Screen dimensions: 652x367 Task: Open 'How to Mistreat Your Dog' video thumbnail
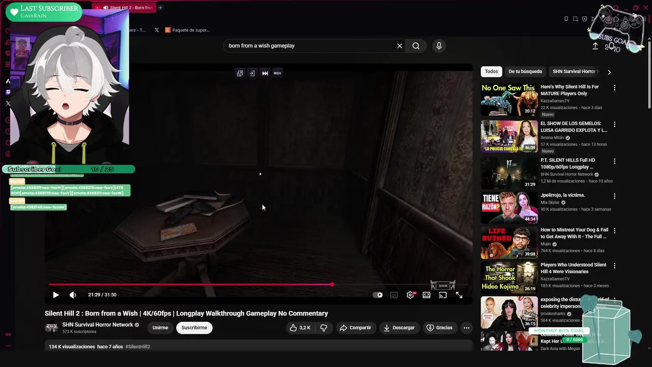[x=509, y=243]
